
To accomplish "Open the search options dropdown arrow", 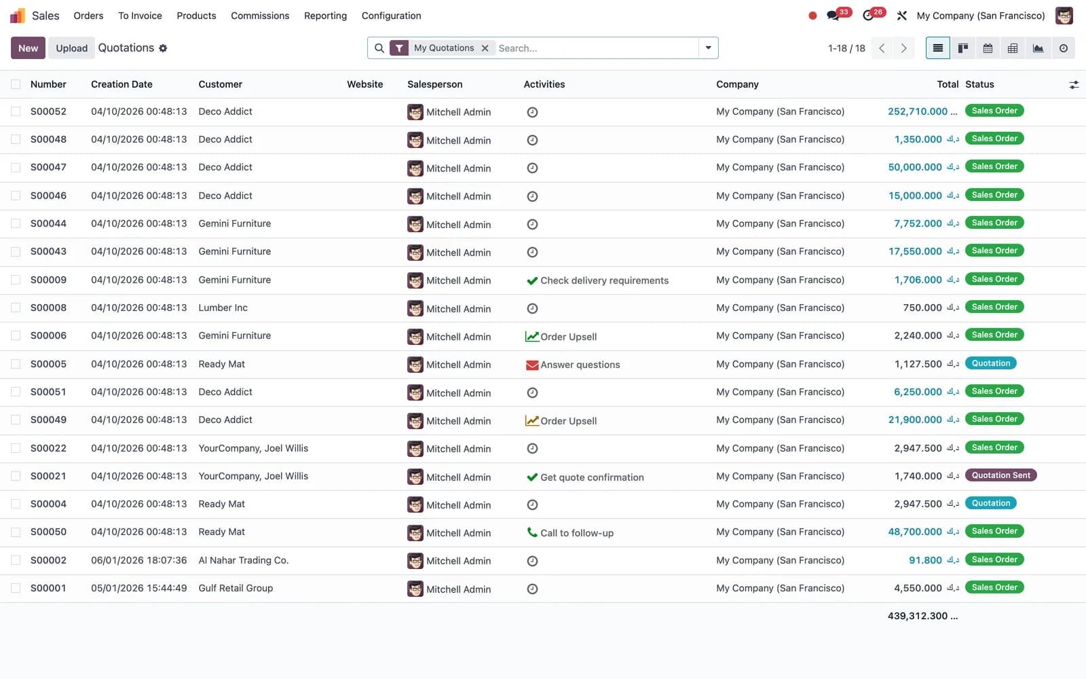I will tap(708, 48).
